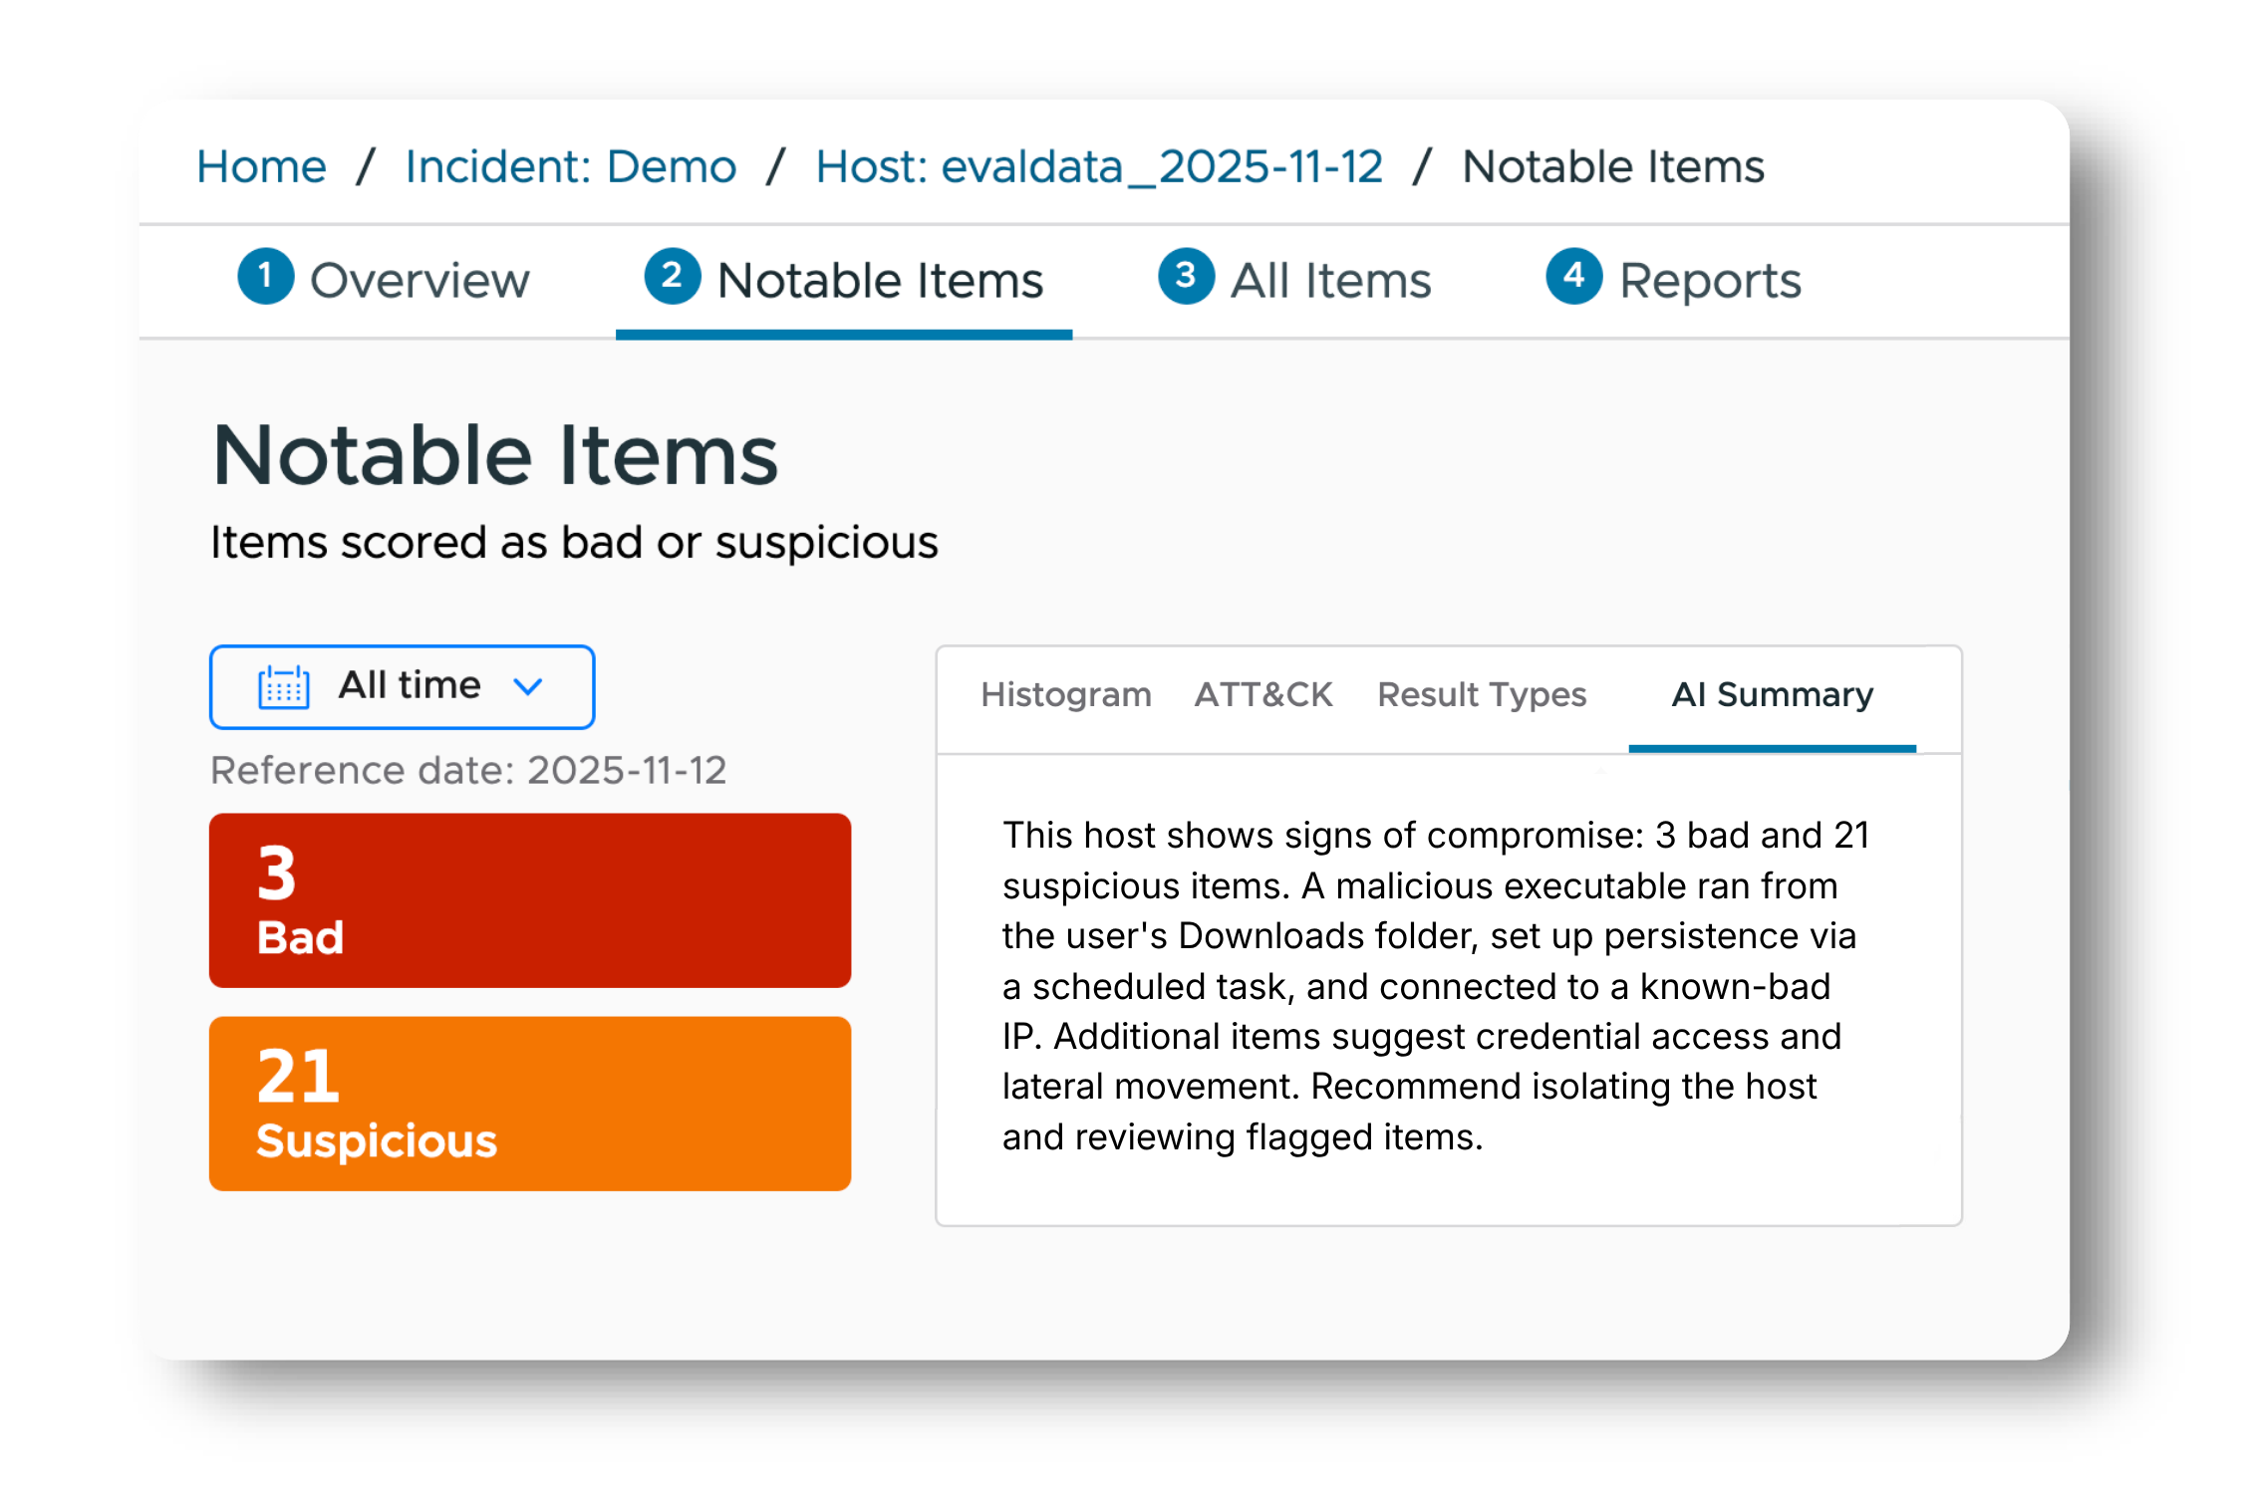Open the All Items tab
2242x1494 pixels.
click(1294, 281)
